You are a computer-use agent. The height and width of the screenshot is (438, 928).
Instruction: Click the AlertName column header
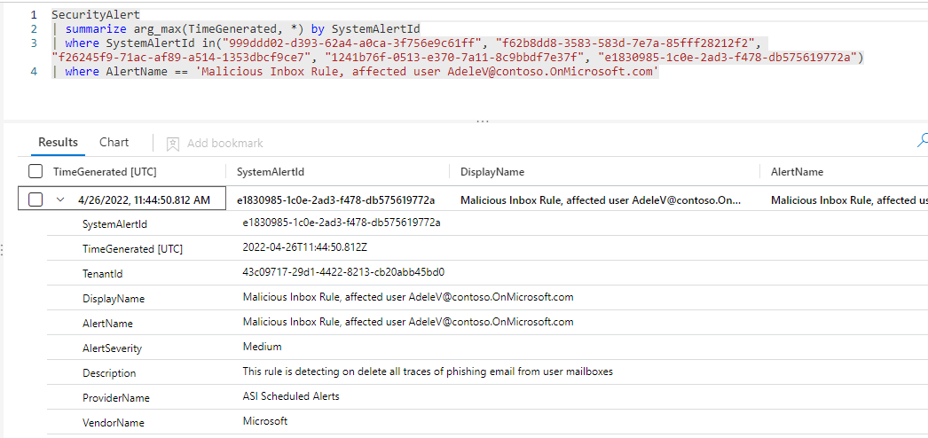click(x=797, y=172)
